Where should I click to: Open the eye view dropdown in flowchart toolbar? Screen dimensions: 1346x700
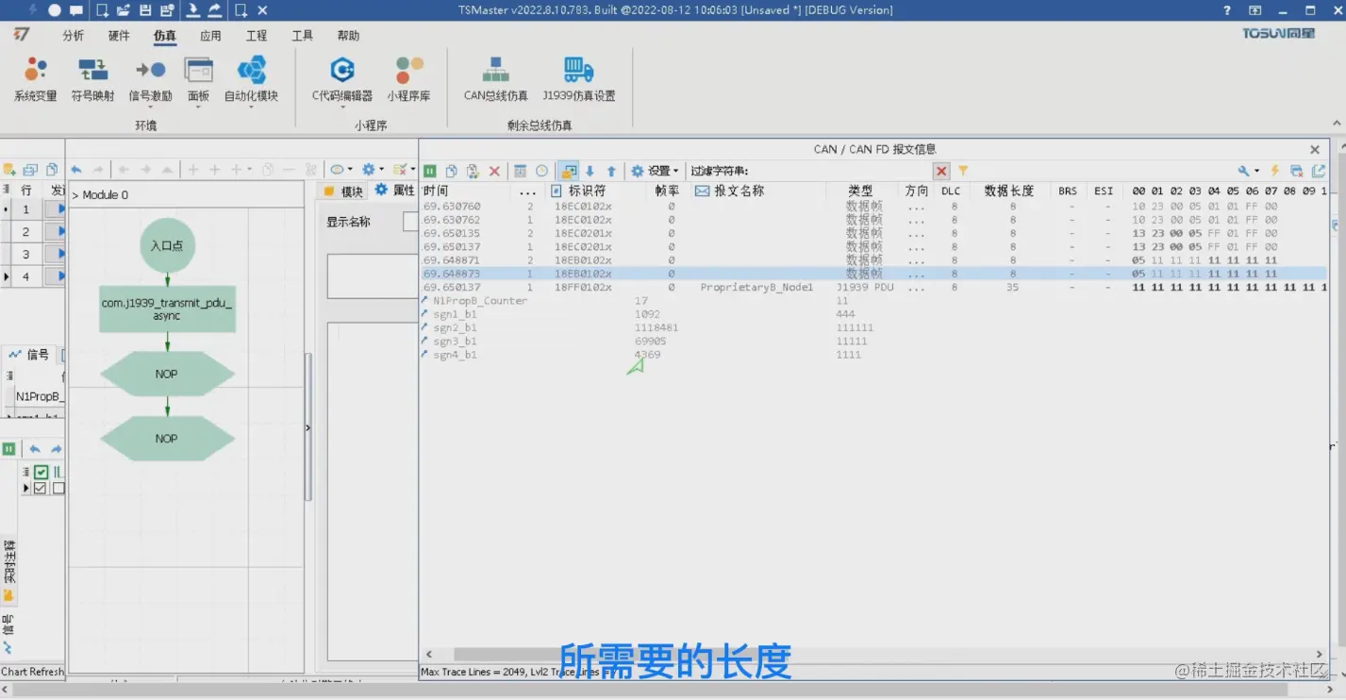341,170
